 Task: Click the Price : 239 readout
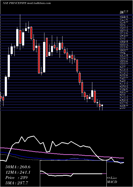[x=16, y=178]
